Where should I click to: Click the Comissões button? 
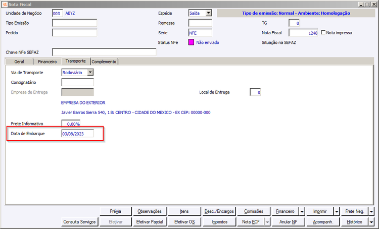(x=254, y=211)
